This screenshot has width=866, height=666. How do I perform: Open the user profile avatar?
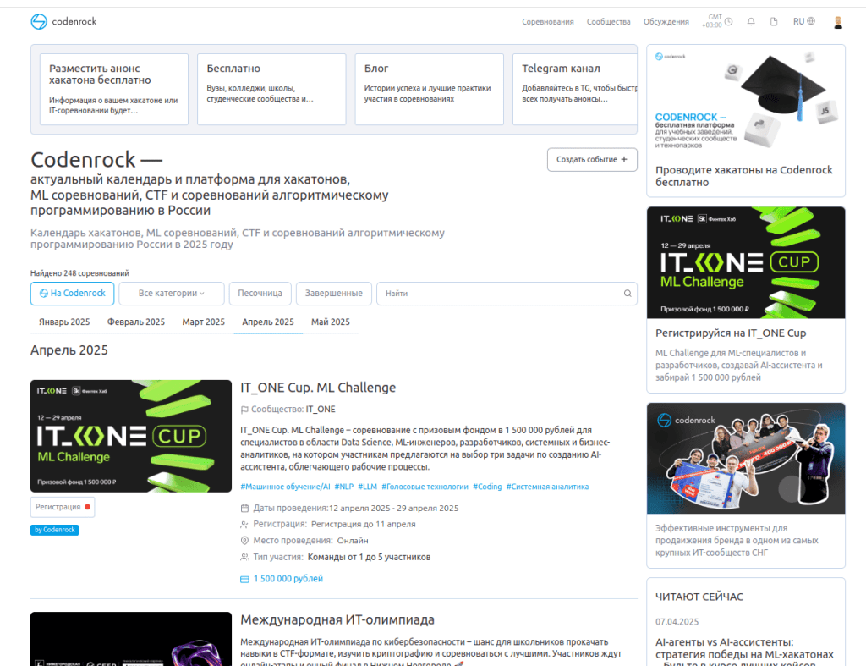(x=838, y=21)
